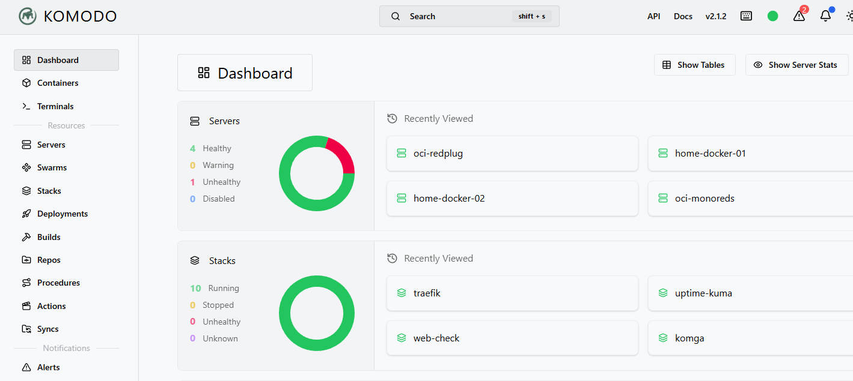Click the green connection status dot

point(773,16)
